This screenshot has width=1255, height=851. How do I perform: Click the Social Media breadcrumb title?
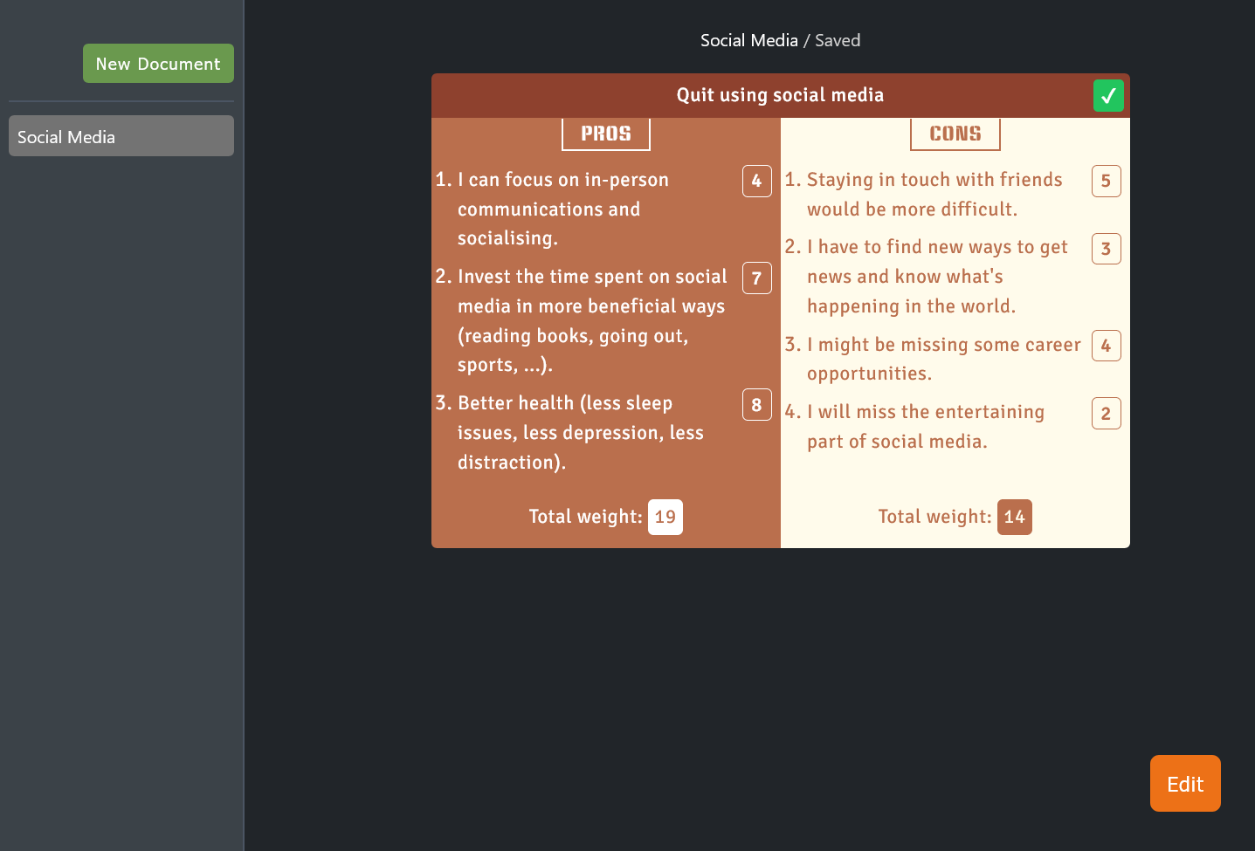[x=749, y=40]
